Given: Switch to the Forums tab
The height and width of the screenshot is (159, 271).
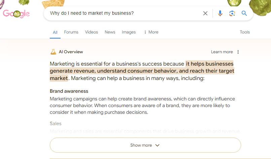Looking at the screenshot, I should tap(71, 32).
